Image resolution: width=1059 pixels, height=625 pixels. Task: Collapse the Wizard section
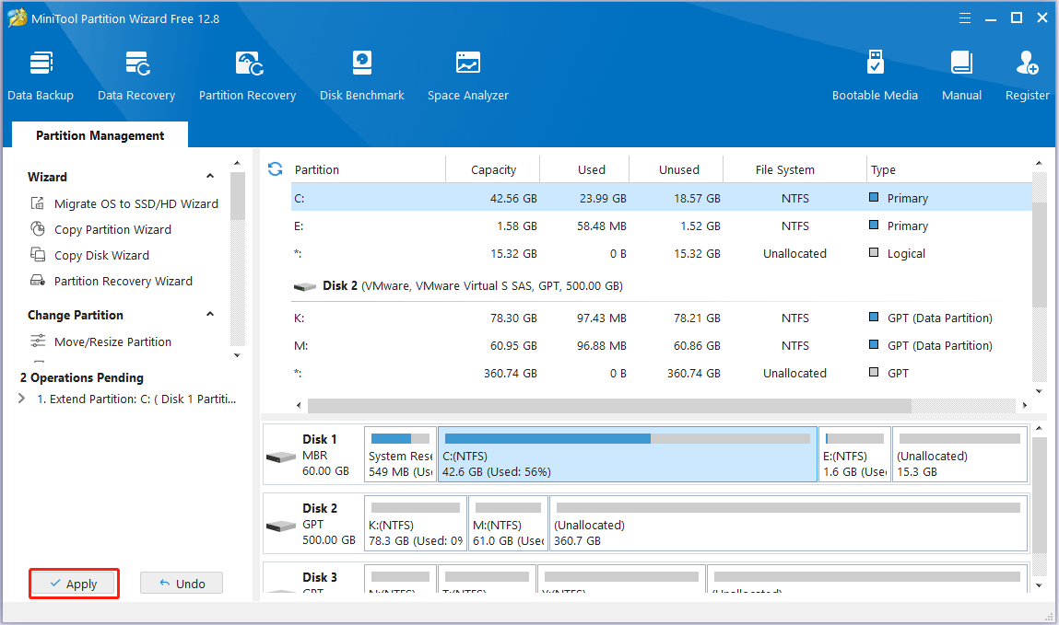[x=210, y=176]
